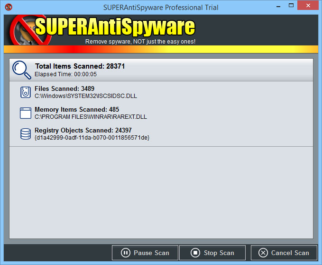
Task: Click the Memory Items window icon
Action: (25, 113)
